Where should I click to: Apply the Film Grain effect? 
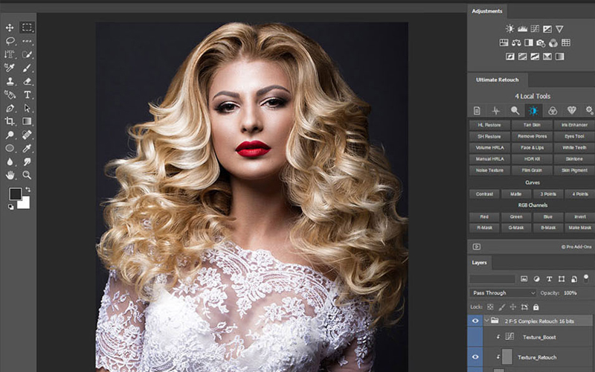(x=532, y=170)
